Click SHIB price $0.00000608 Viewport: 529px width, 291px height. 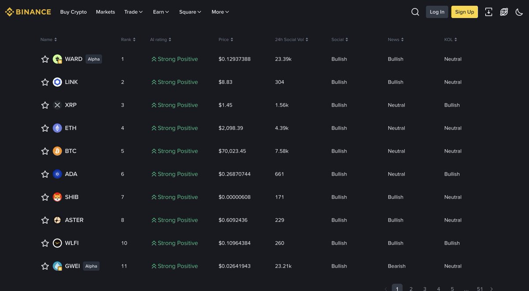coord(235,197)
